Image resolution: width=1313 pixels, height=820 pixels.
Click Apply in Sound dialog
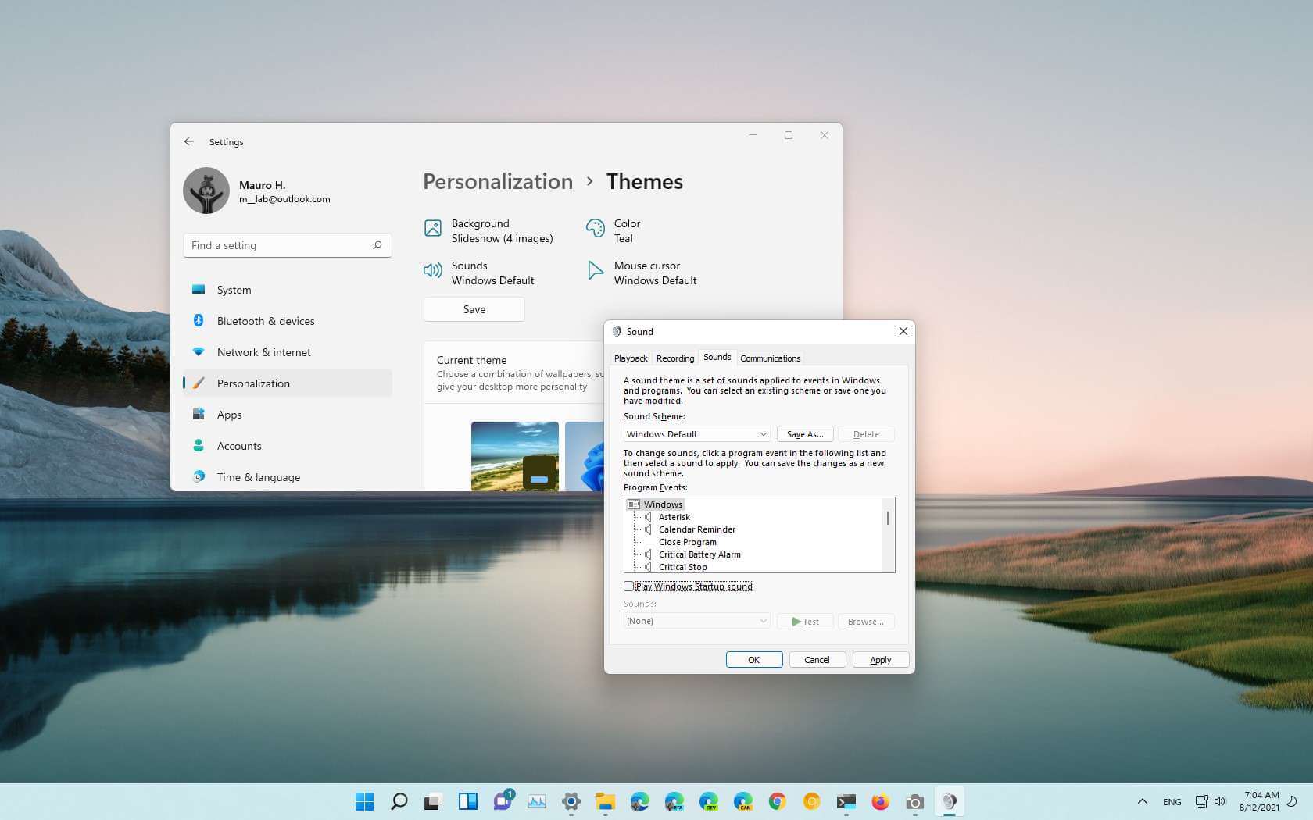(881, 660)
